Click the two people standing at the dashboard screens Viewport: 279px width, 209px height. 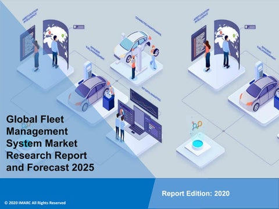120,127
